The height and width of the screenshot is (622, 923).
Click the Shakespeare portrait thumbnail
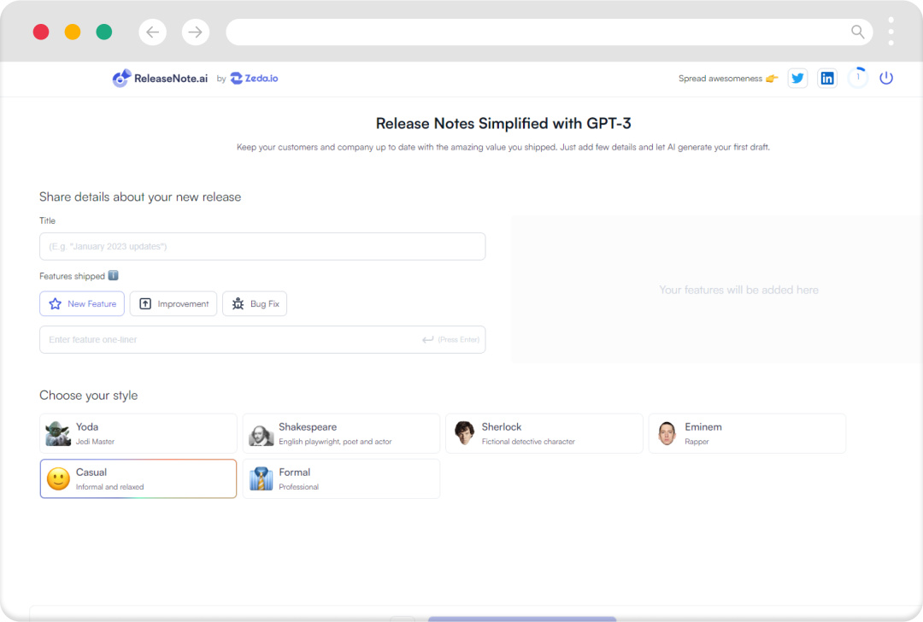[x=261, y=436]
